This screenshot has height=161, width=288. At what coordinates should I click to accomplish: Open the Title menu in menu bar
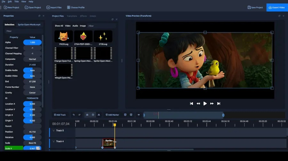pyautogui.click(x=16, y=2)
